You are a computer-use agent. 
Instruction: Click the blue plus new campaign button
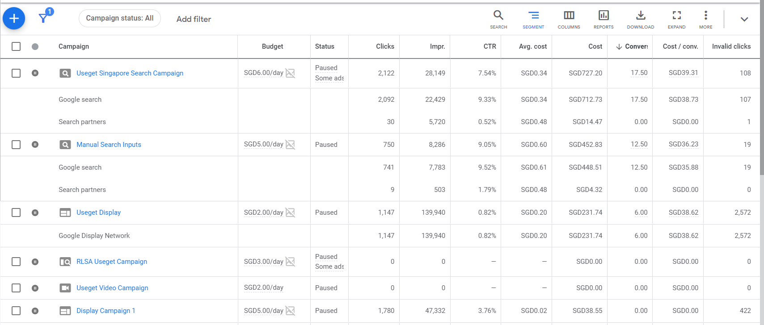coord(14,18)
